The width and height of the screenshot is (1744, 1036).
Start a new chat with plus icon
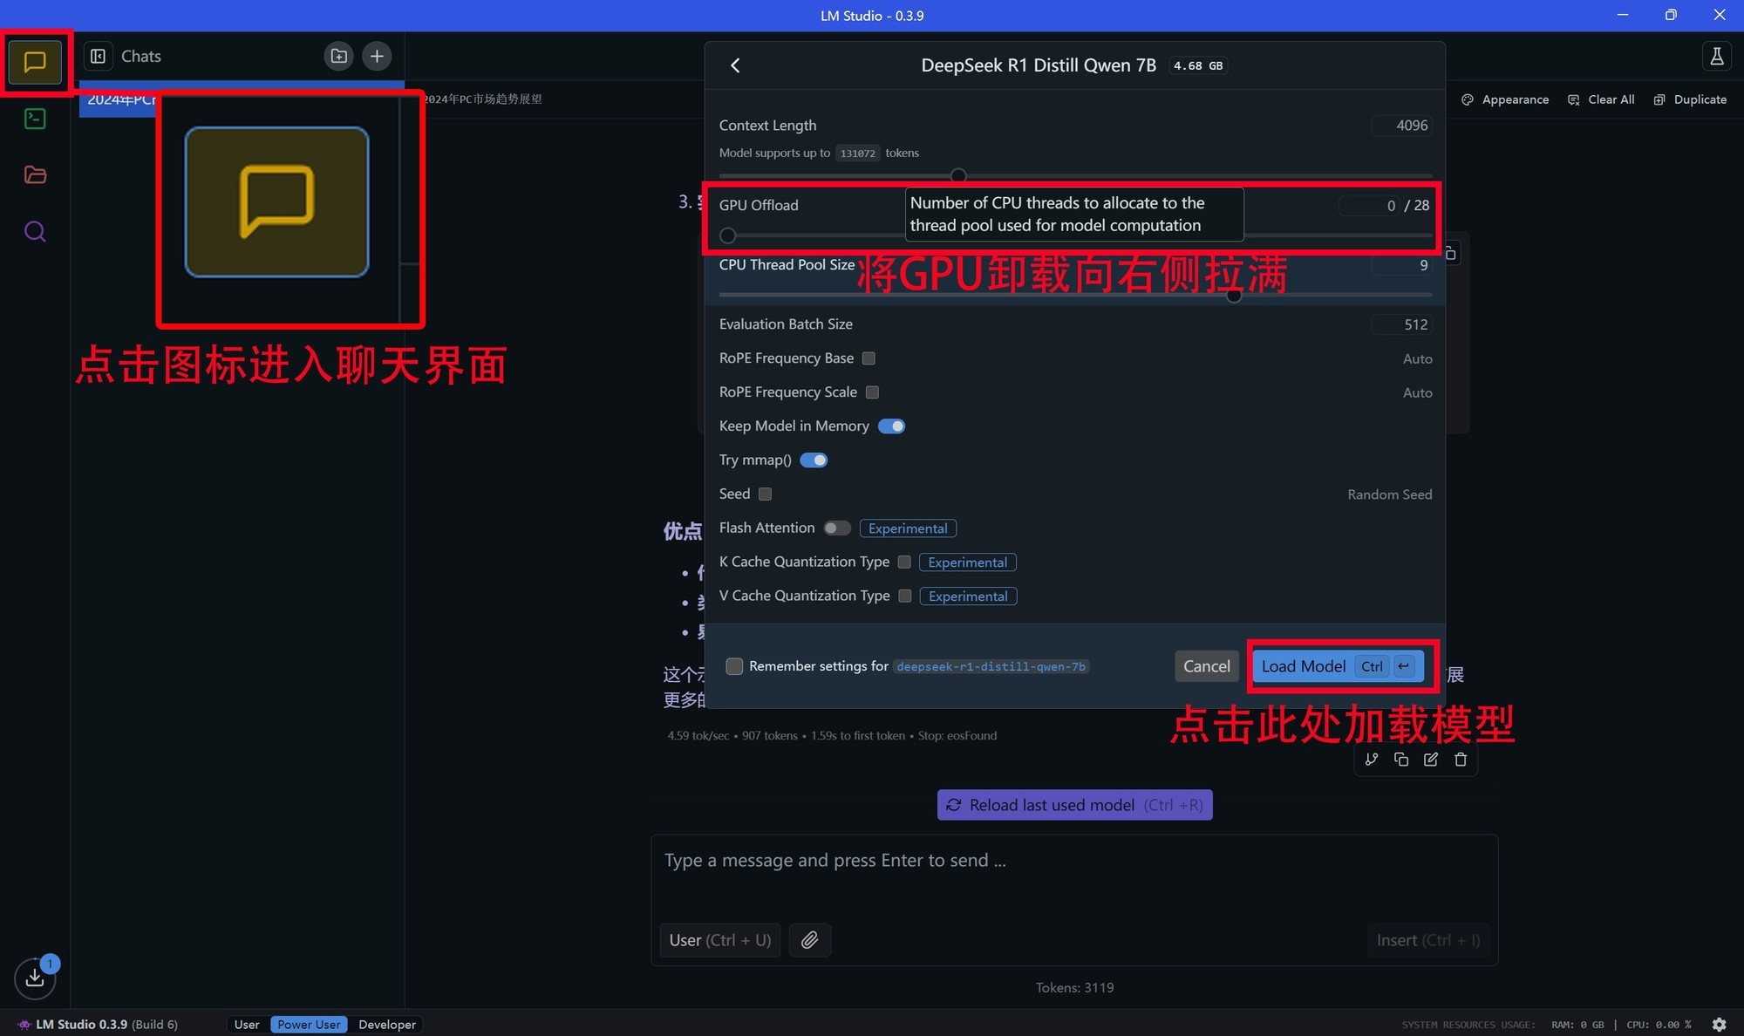point(377,56)
